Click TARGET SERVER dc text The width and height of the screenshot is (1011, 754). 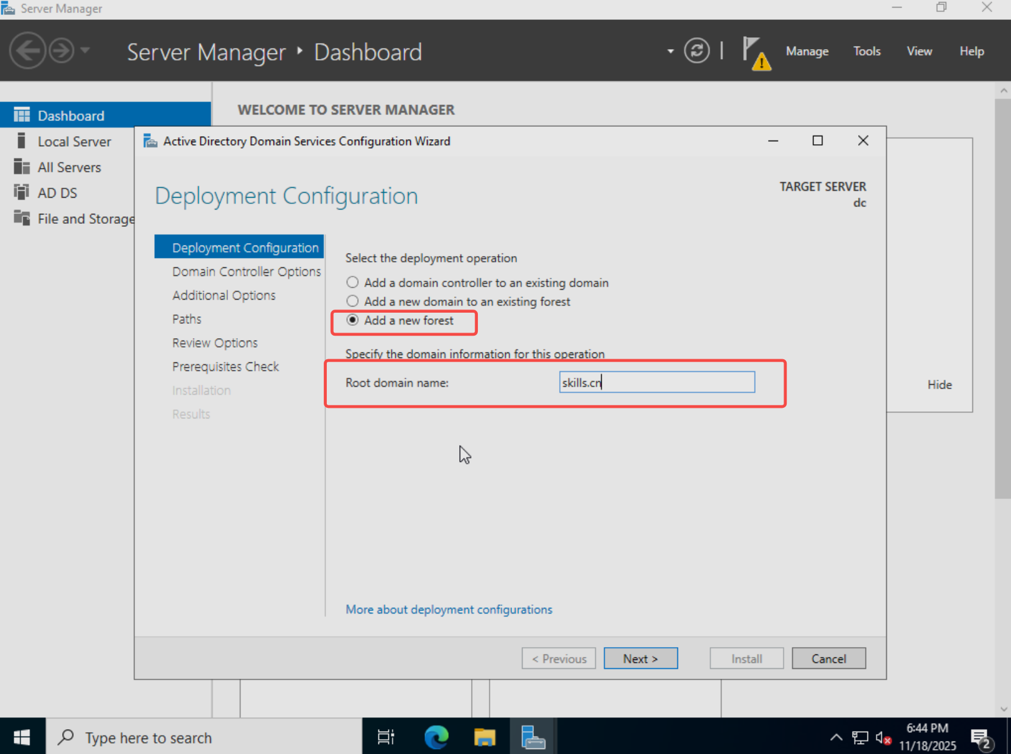click(823, 194)
